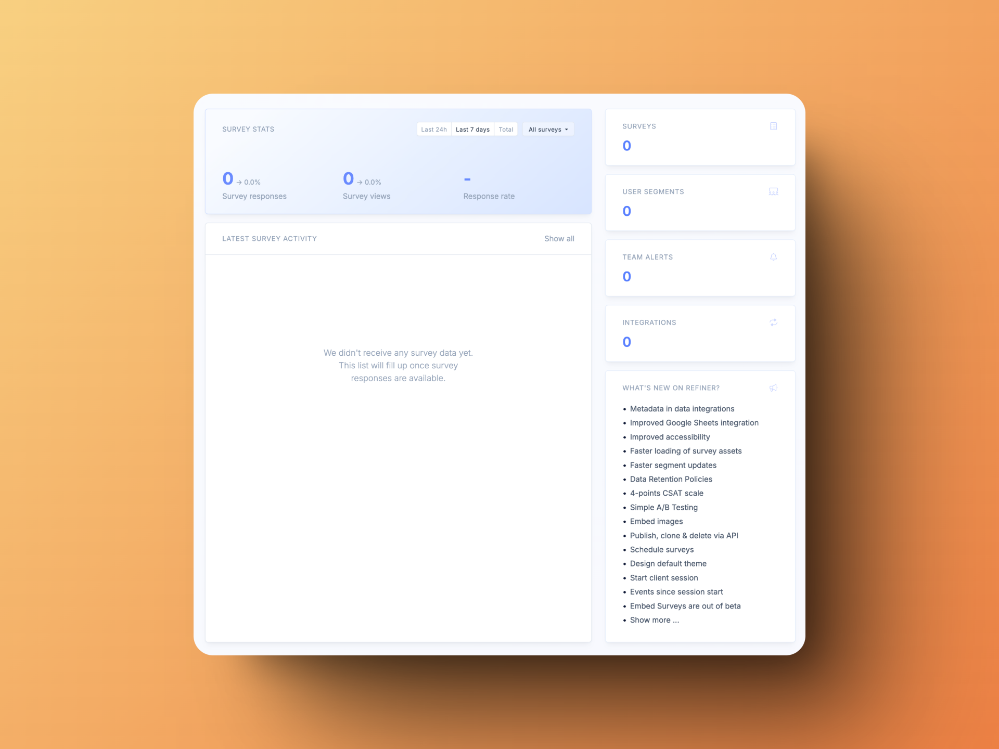Click the User Segments panel icon
Image resolution: width=999 pixels, height=749 pixels.
774,192
